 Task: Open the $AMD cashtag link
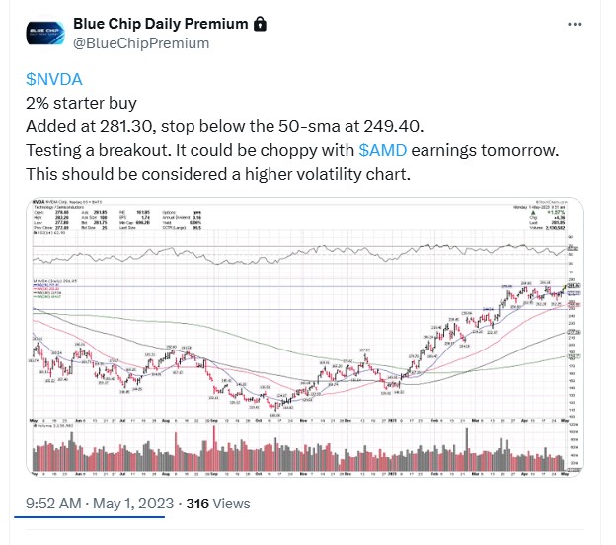point(383,150)
